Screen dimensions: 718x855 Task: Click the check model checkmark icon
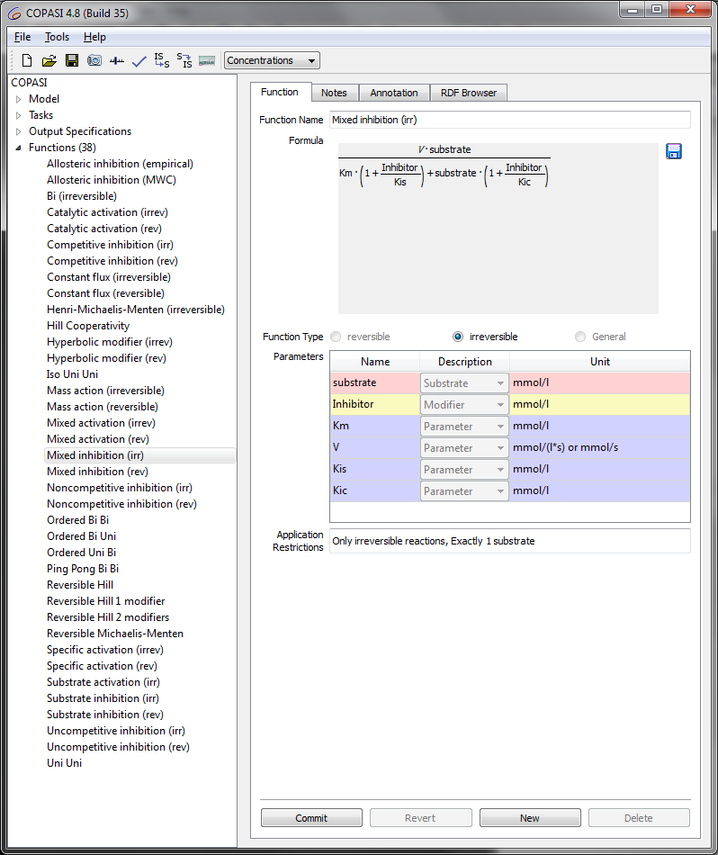[x=139, y=61]
